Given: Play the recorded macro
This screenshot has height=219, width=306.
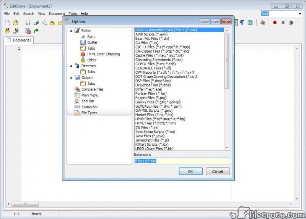Looking at the screenshot, I should (291, 23).
